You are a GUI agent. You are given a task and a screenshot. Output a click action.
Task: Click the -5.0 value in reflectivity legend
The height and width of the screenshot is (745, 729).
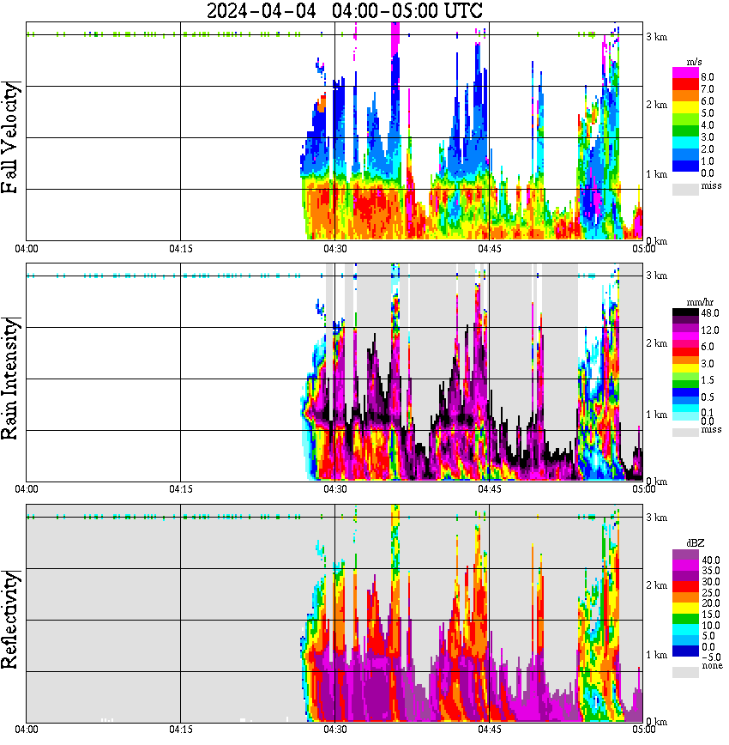coord(711,657)
